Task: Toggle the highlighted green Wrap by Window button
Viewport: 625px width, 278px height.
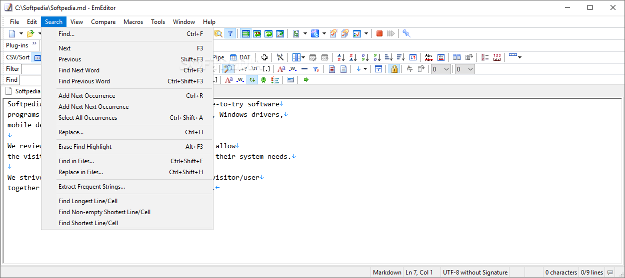Action: click(x=245, y=33)
